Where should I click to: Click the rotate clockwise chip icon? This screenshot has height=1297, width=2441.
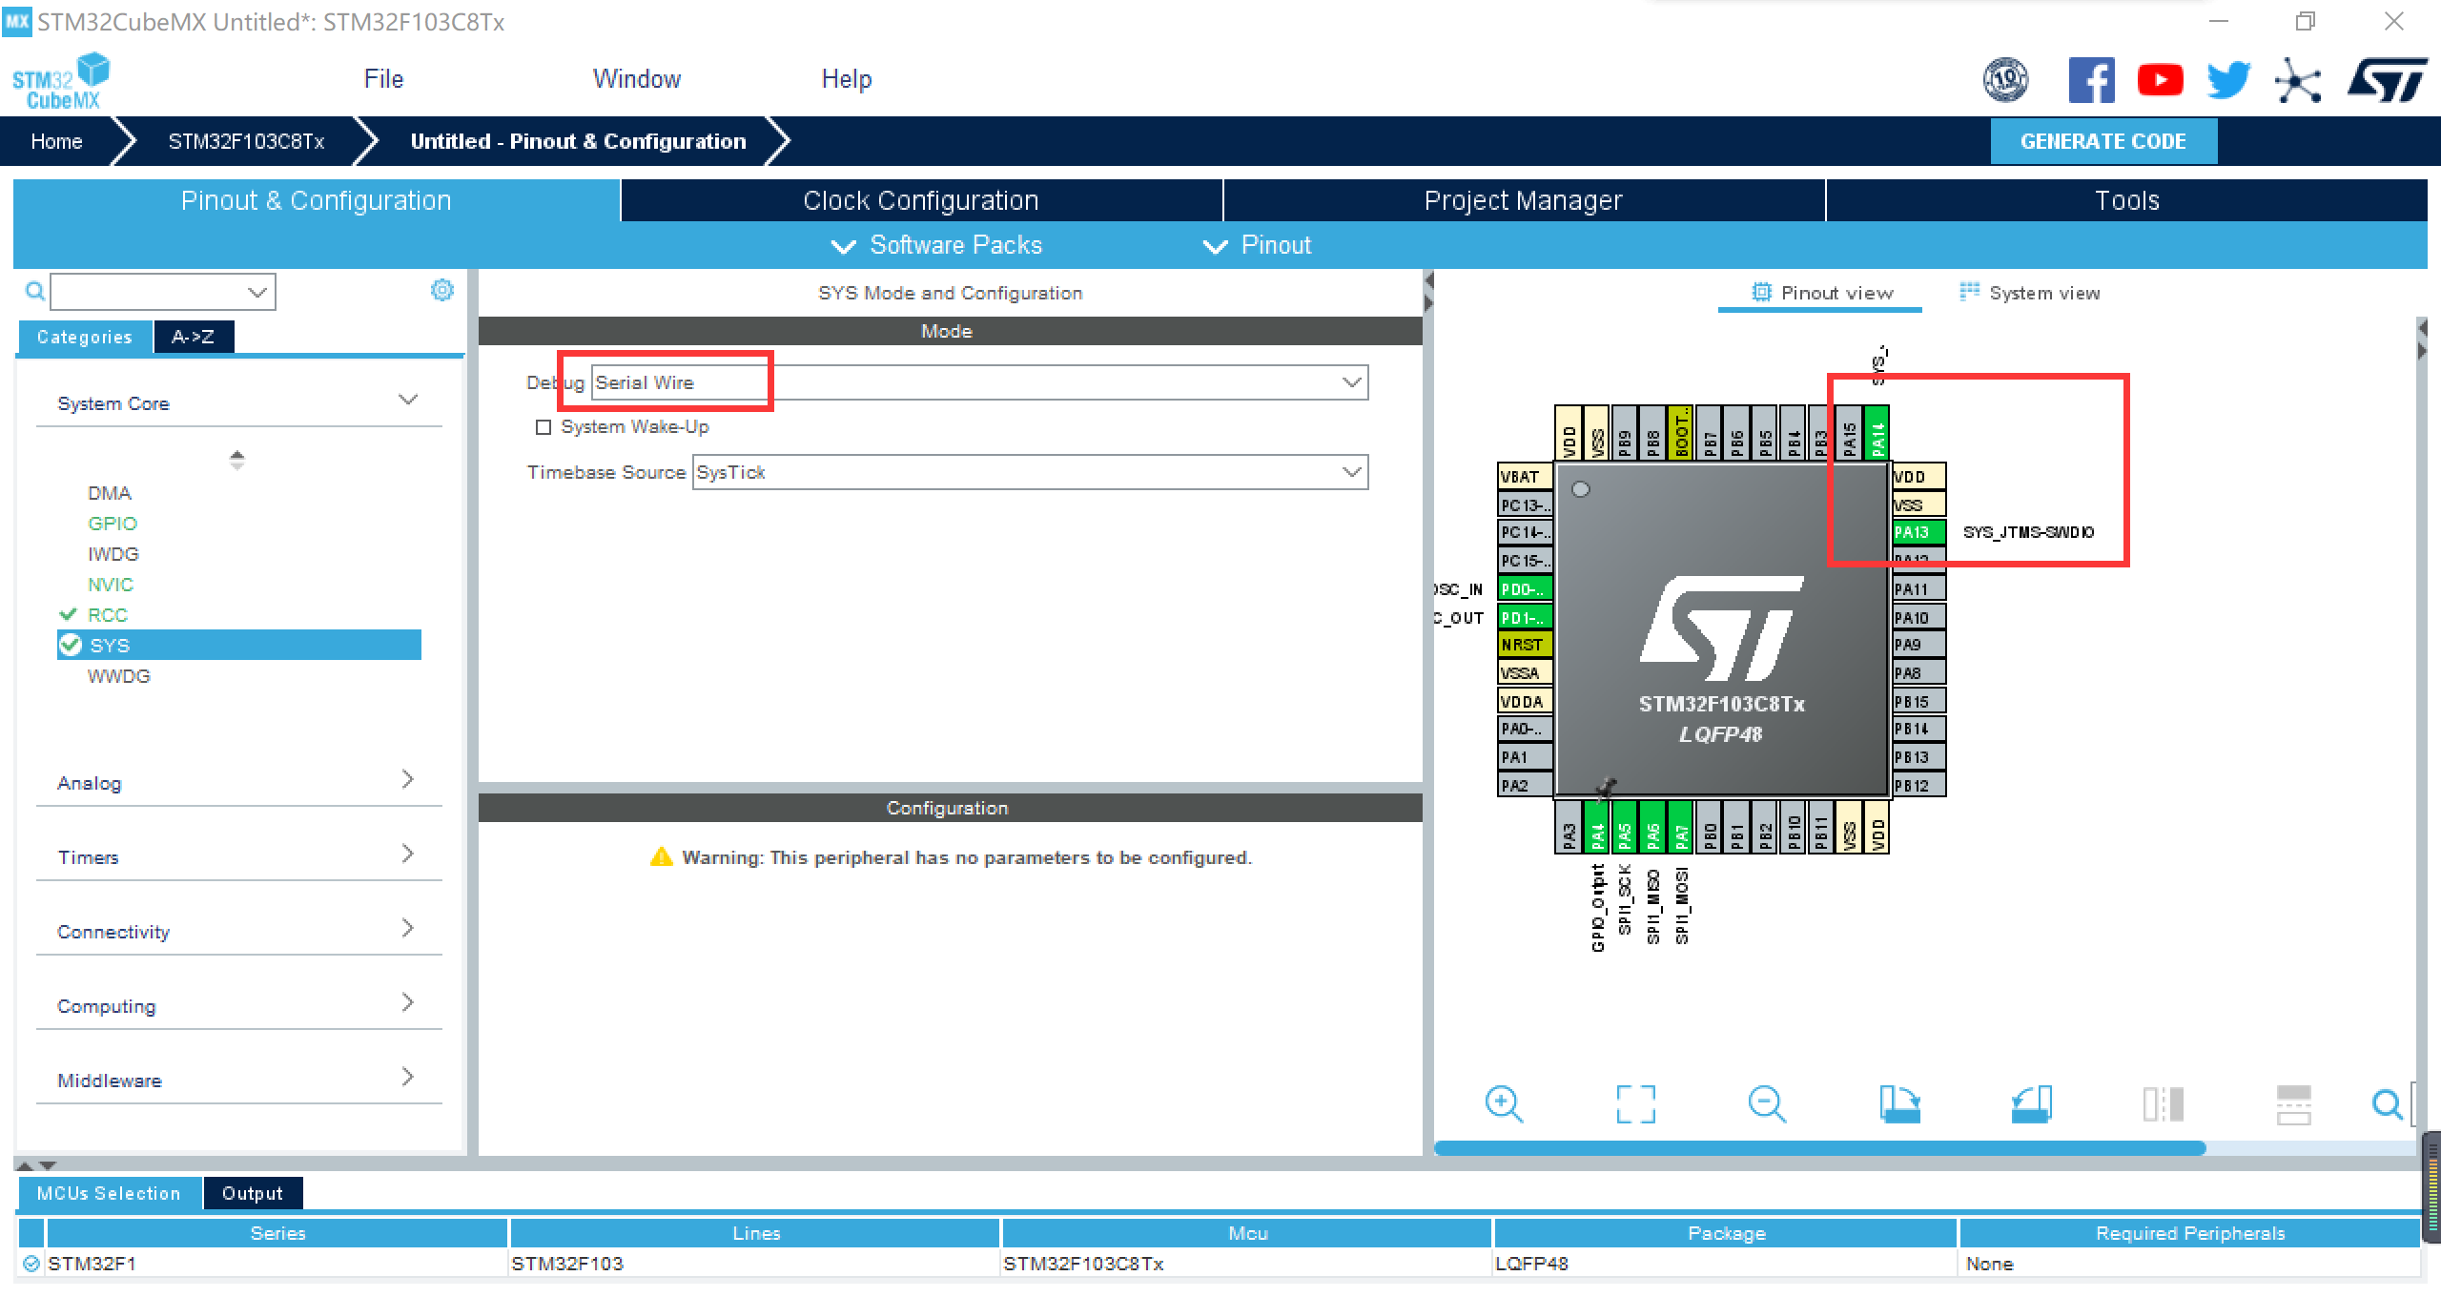[x=1899, y=1104]
